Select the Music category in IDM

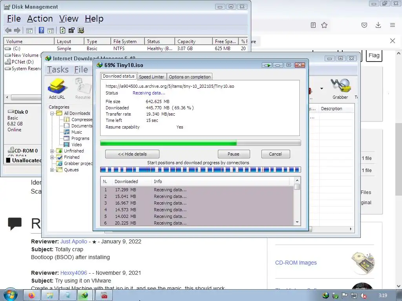(x=77, y=132)
